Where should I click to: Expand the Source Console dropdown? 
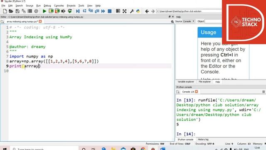coord(189,21)
